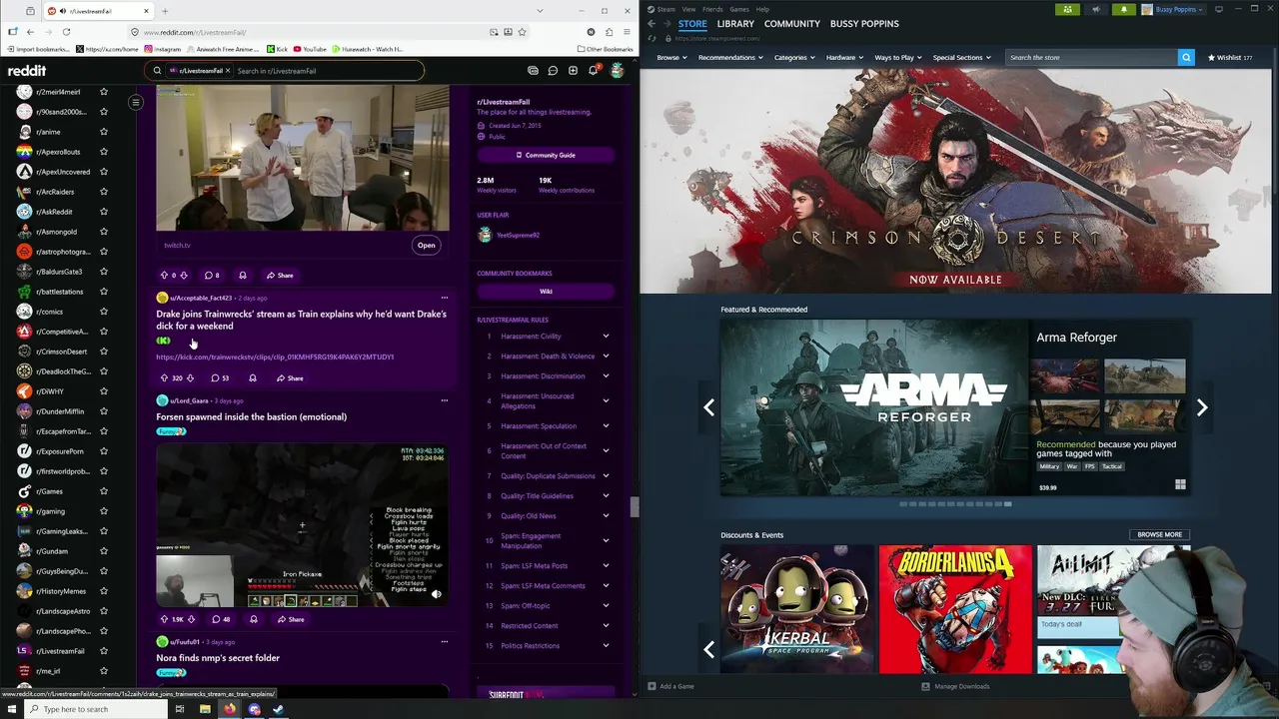Upvote the Drake joins Trainwrecks' stream post

coord(164,378)
